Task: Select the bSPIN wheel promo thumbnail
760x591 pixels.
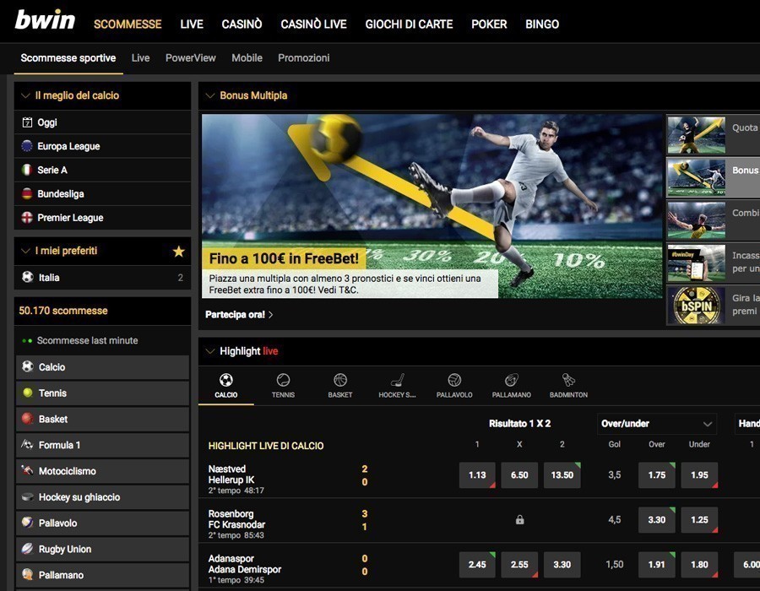Action: tap(696, 305)
